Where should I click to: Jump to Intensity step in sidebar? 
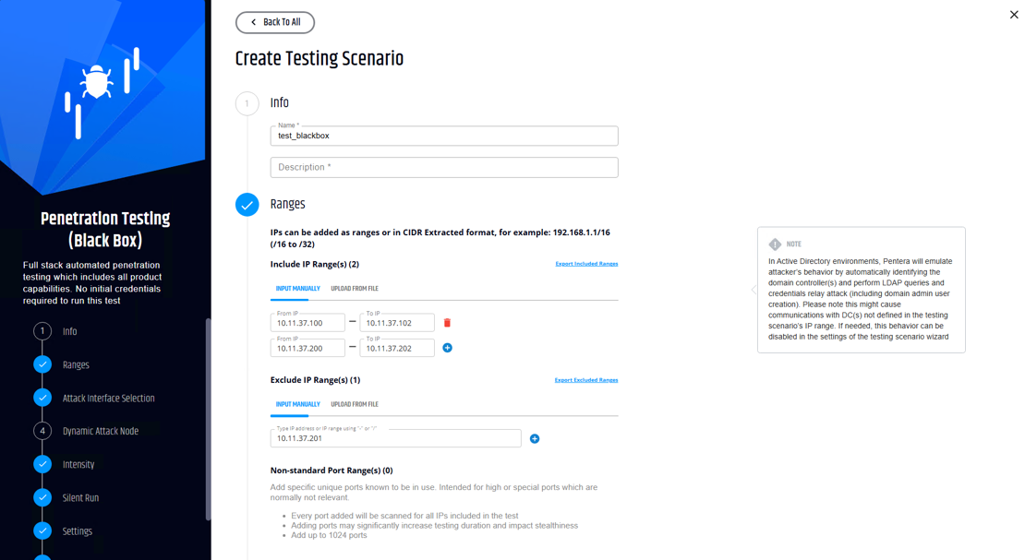[78, 464]
